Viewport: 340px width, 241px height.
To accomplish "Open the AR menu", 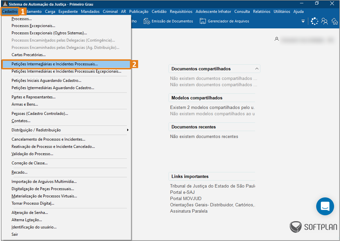I will click(123, 12).
